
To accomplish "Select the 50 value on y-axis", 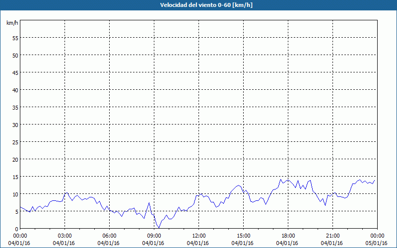I will tap(15, 55).
